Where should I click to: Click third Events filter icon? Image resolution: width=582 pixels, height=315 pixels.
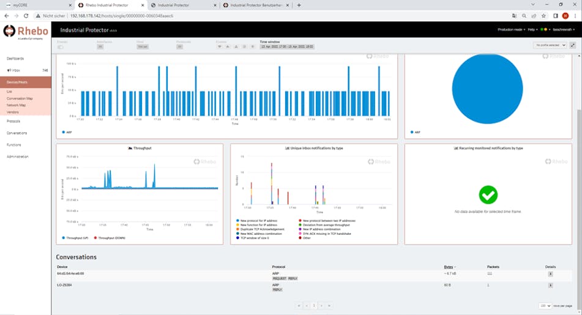[236, 46]
